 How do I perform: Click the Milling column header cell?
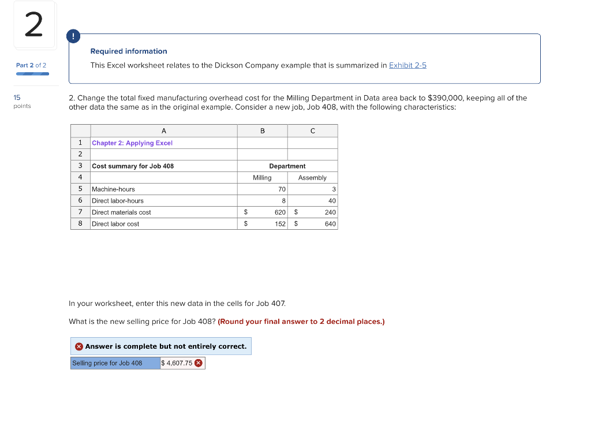262,177
